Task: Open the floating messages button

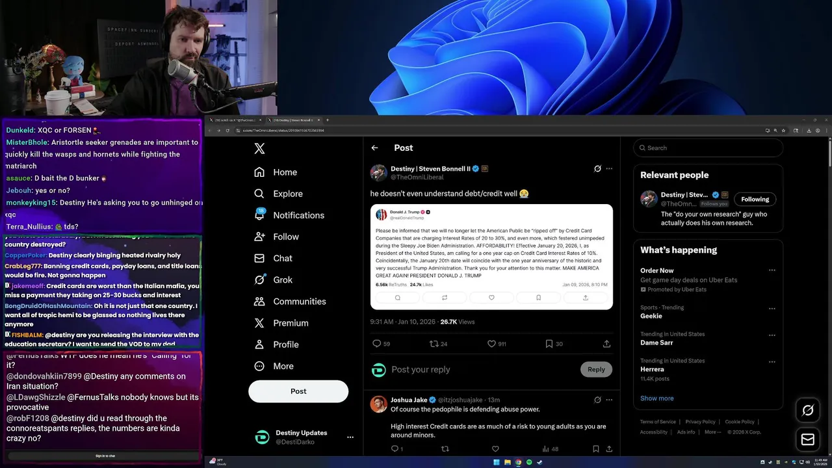Action: (x=808, y=440)
